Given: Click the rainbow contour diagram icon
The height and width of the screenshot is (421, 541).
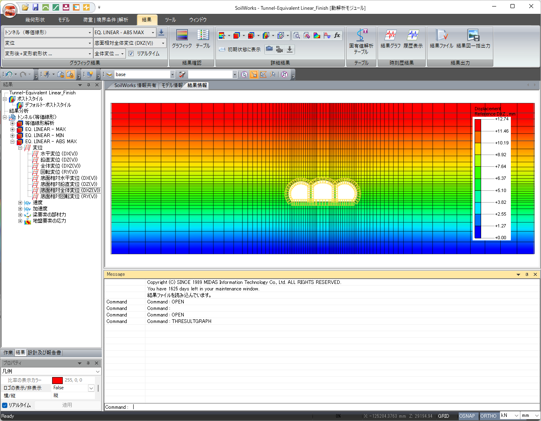Looking at the screenshot, I should pos(317,35).
